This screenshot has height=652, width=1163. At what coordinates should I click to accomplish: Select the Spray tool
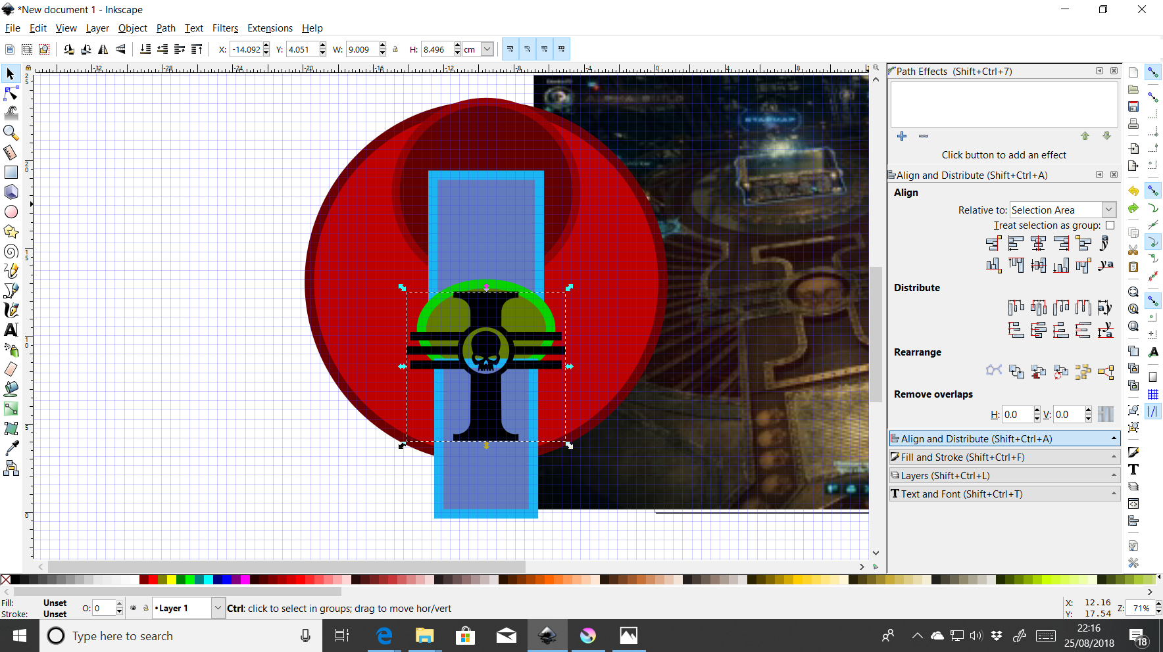(11, 350)
